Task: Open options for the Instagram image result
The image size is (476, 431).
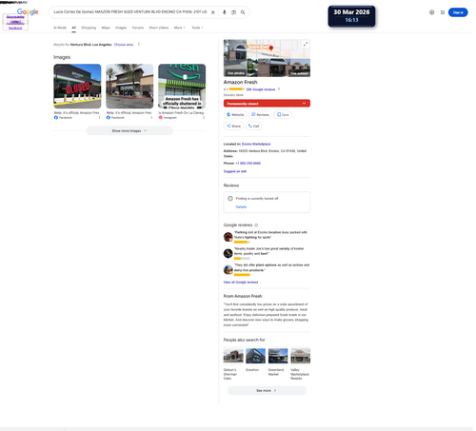Action: 204,118
